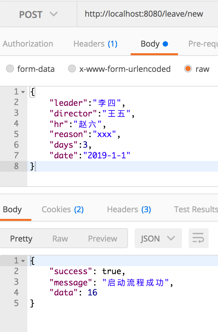218x332 pixels.
Task: Open the POST method dropdown
Action: pos(38,14)
